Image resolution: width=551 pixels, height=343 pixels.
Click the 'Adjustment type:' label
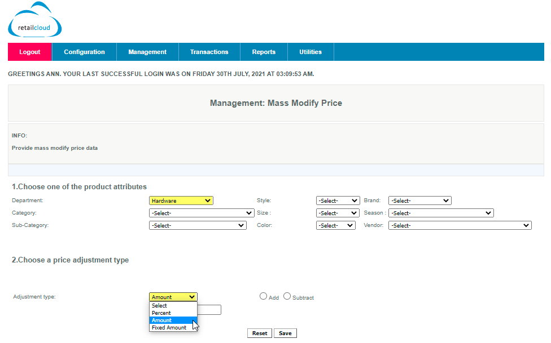[34, 297]
